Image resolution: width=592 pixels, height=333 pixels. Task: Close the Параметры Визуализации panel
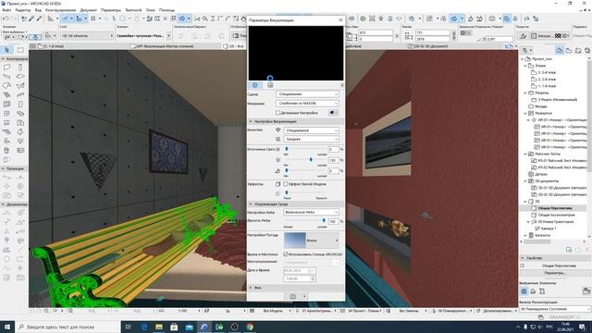340,20
